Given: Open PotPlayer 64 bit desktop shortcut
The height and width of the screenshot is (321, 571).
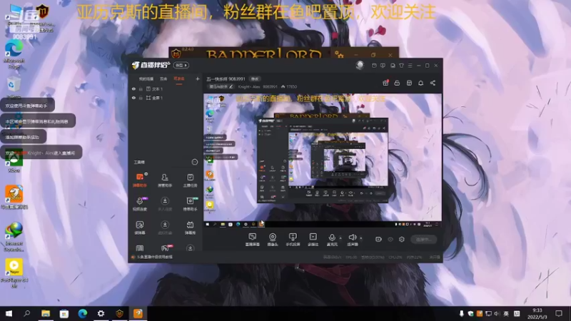Looking at the screenshot, I should point(14,273).
